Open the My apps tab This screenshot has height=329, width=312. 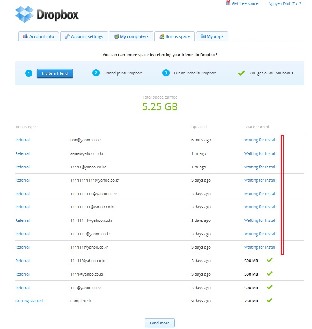(x=215, y=36)
